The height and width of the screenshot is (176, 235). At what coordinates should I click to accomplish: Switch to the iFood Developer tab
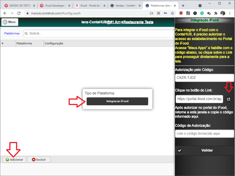[54, 6]
